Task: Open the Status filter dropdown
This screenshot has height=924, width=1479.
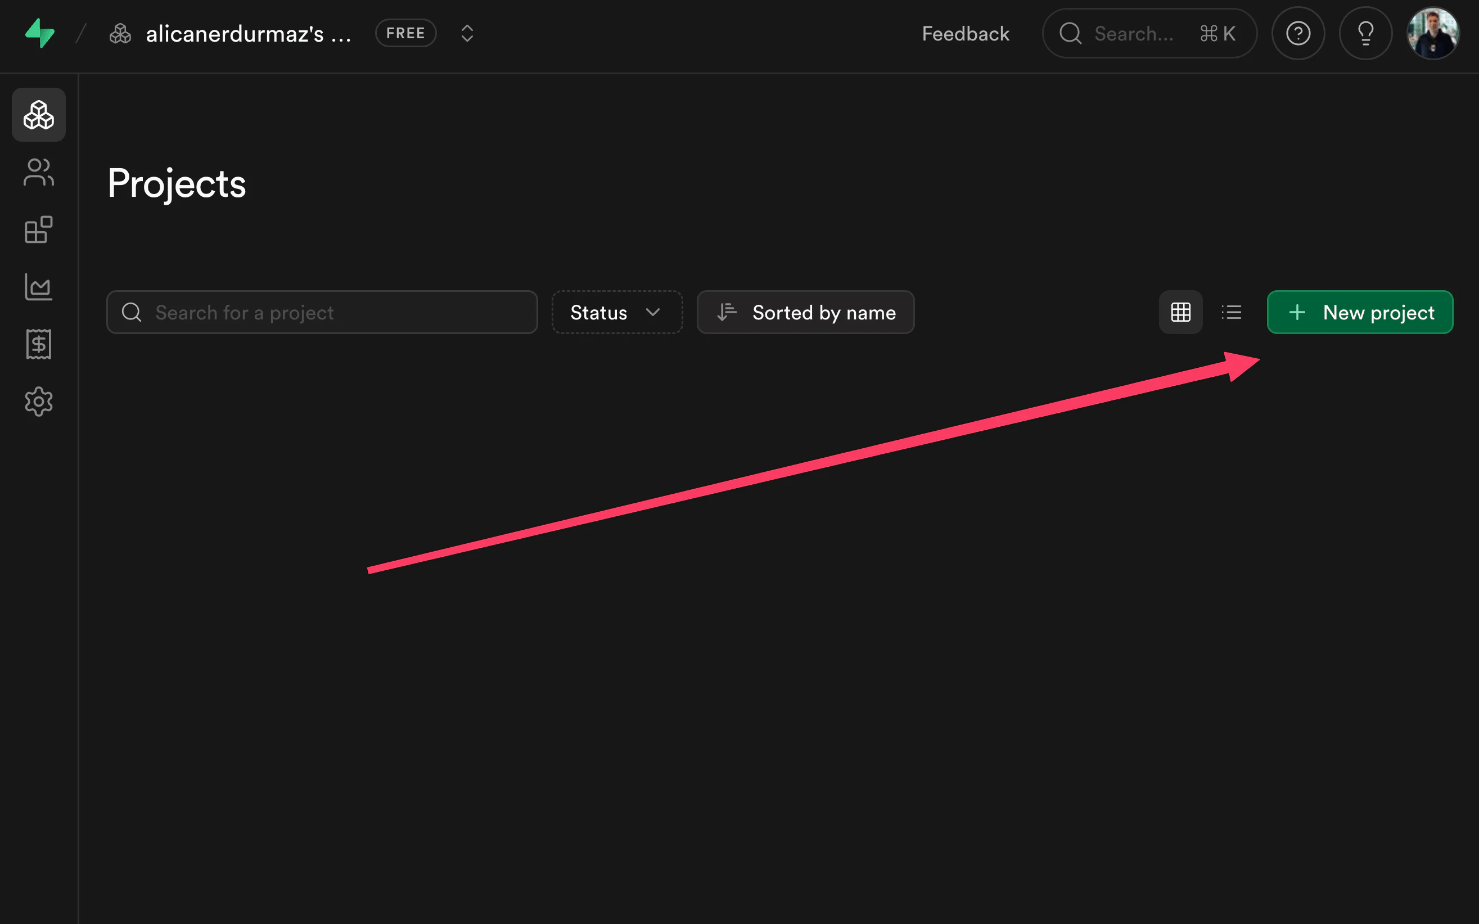Action: coord(616,312)
